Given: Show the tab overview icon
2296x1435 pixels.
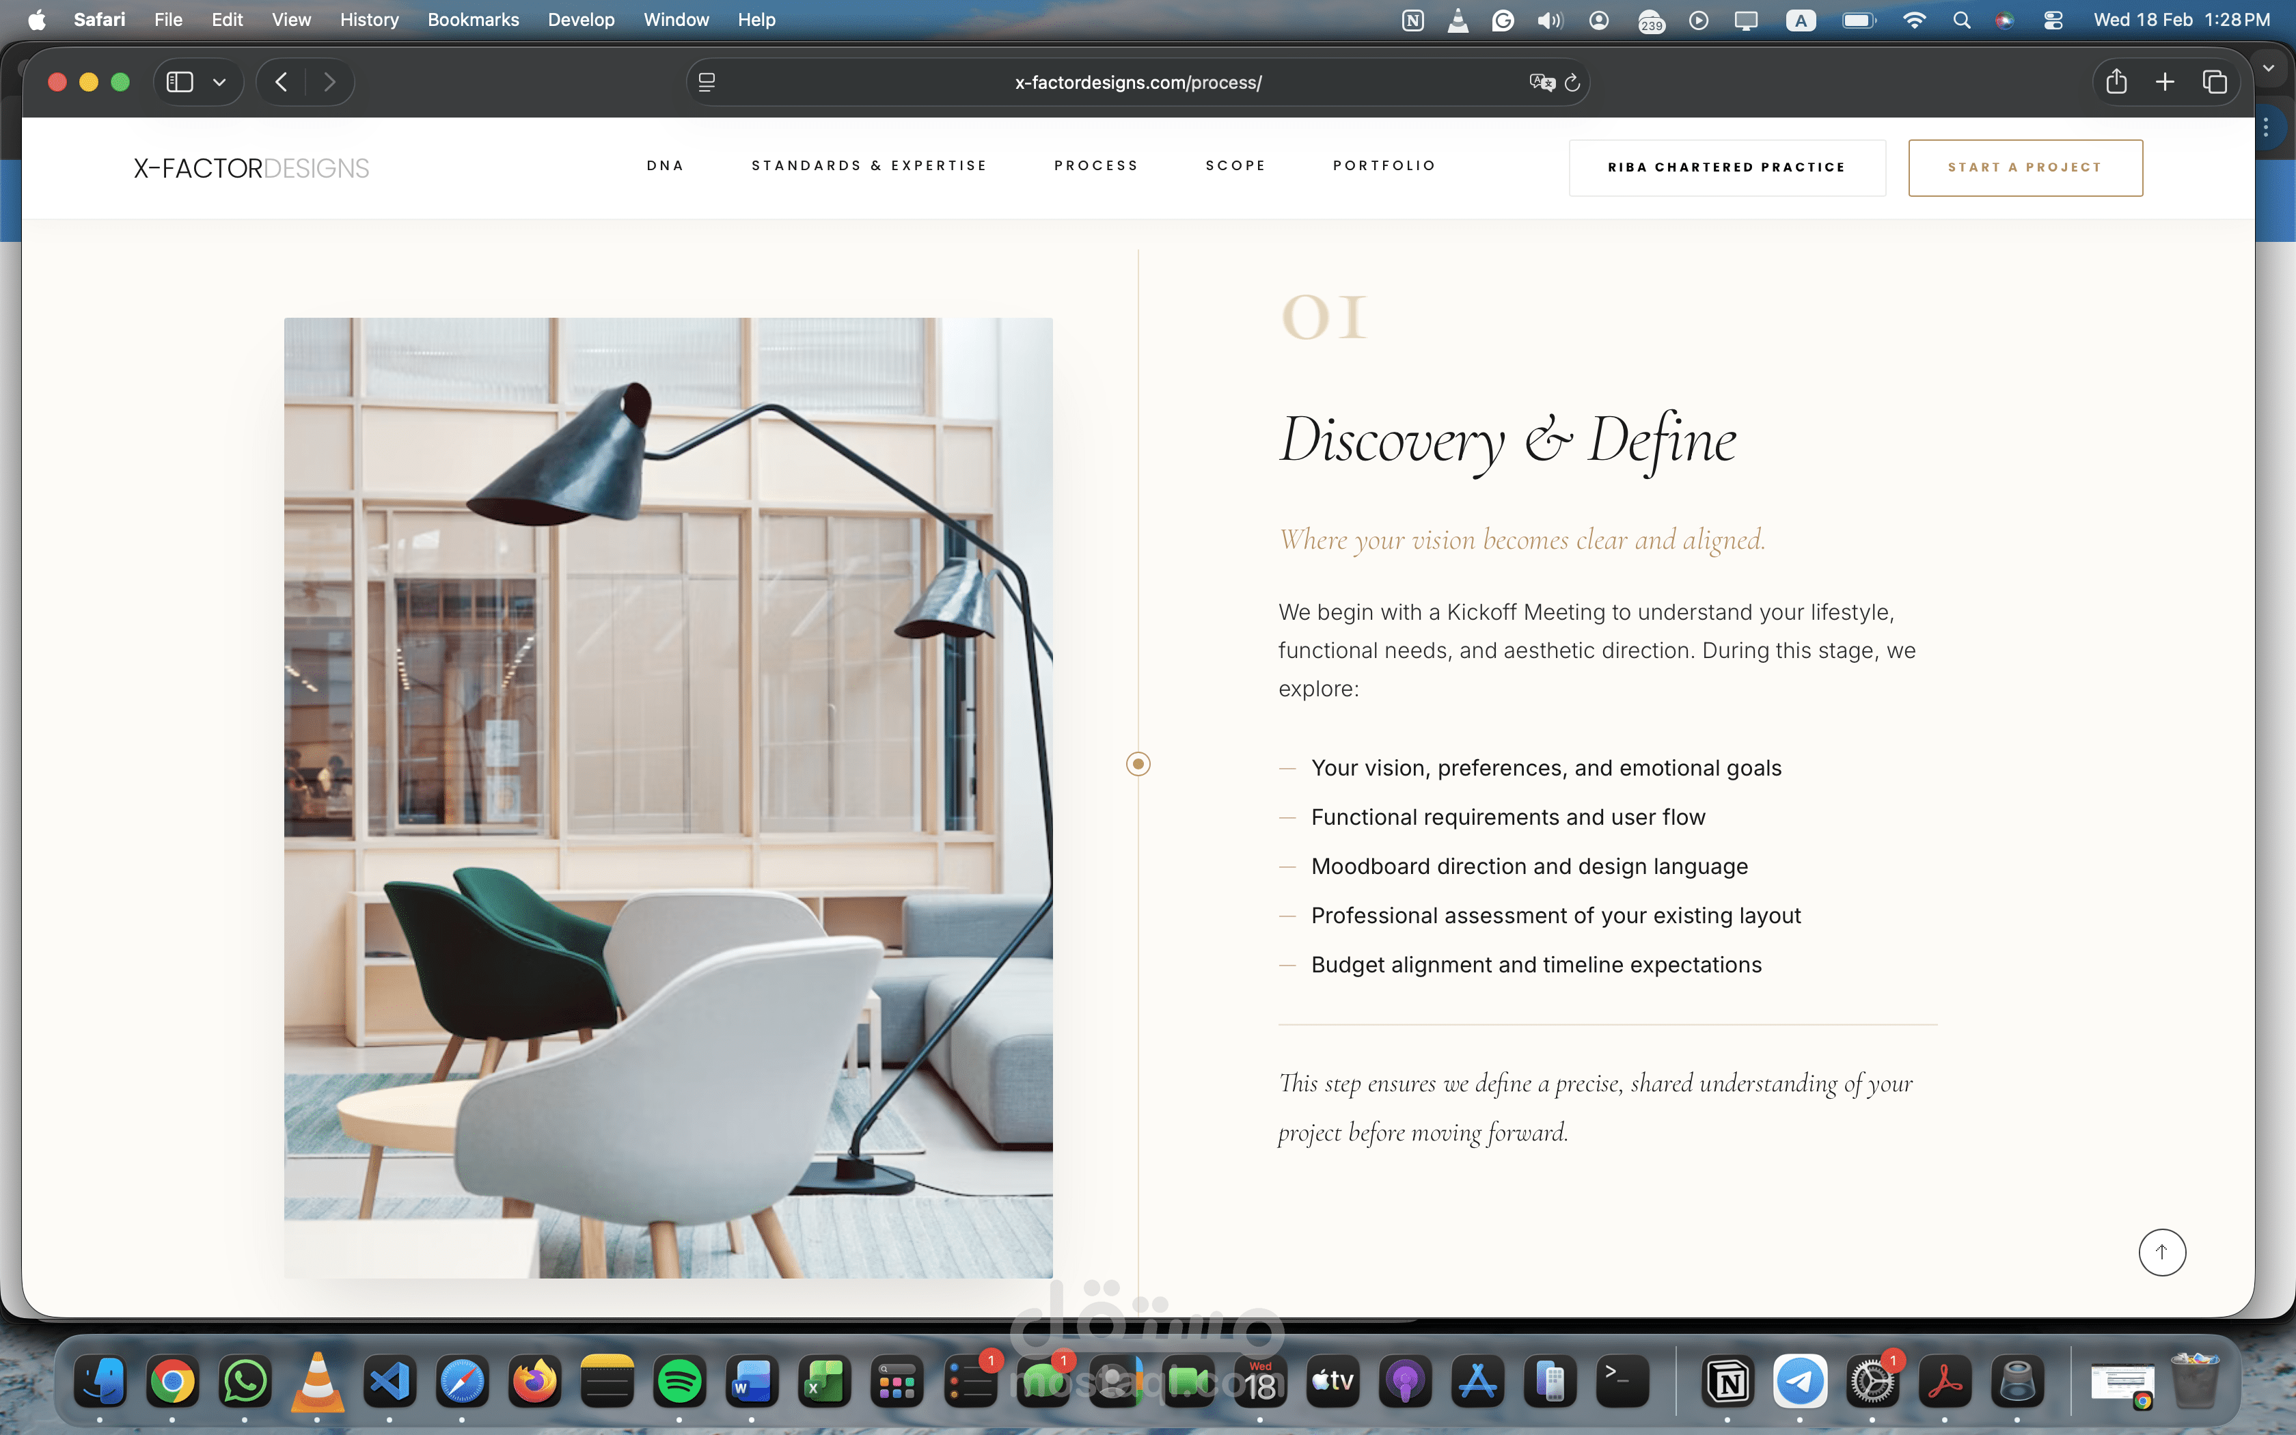Looking at the screenshot, I should click(x=2215, y=83).
